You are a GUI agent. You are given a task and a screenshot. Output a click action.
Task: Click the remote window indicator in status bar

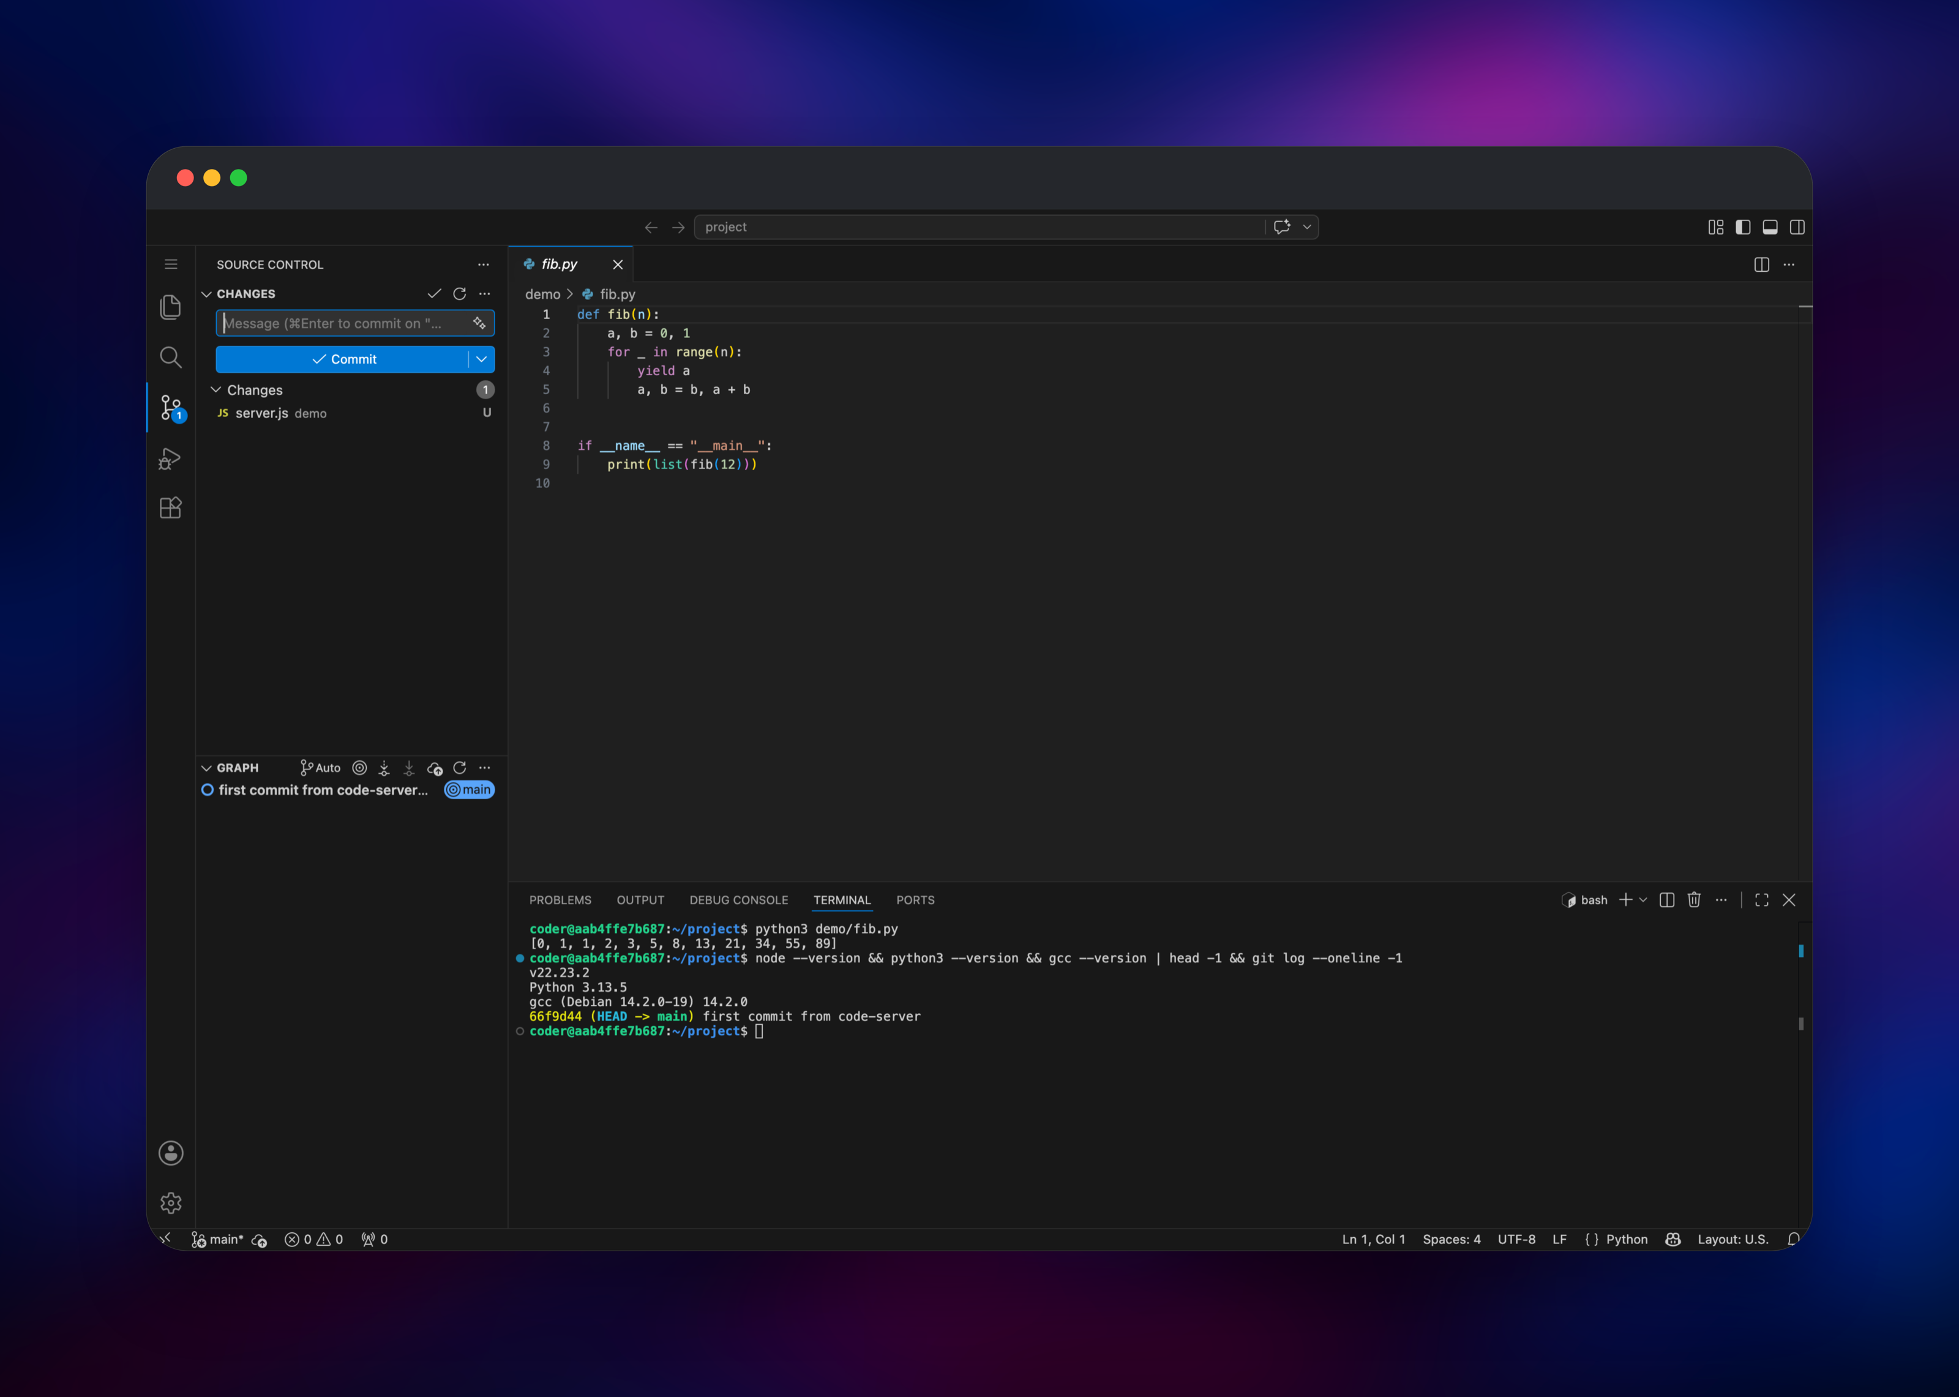(166, 1238)
